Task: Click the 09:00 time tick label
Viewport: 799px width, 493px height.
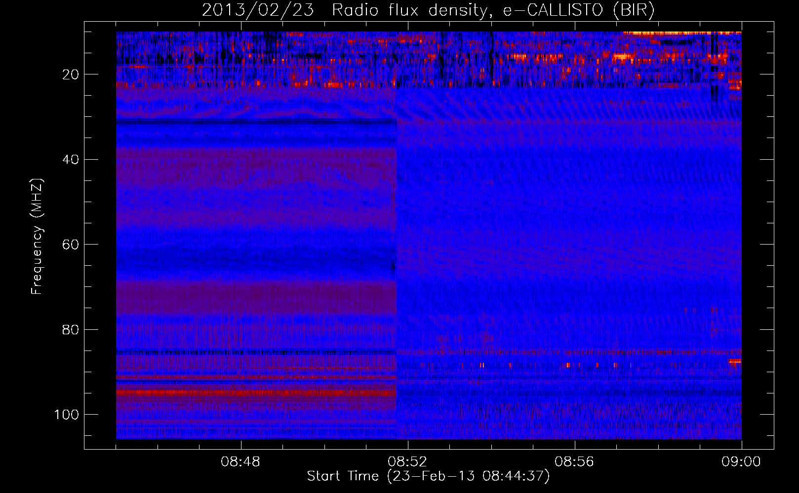Action: point(741,462)
